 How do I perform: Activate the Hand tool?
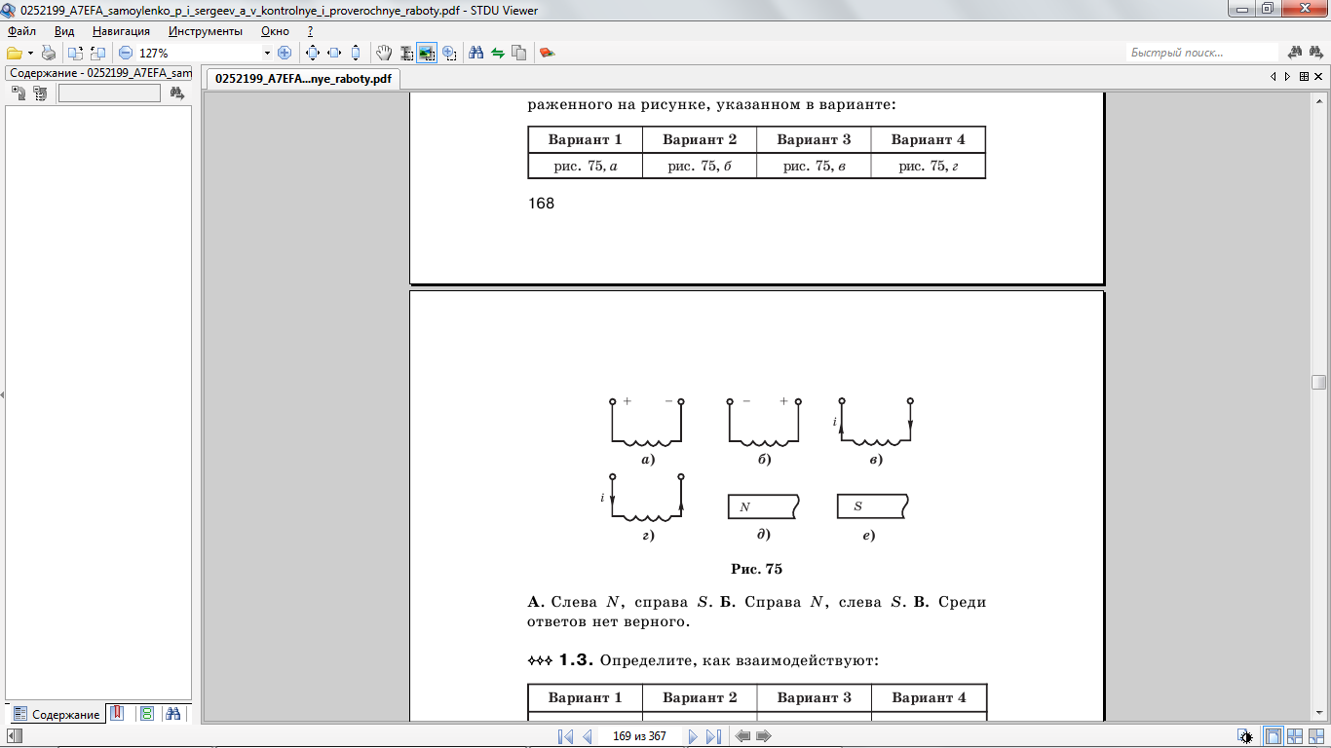(x=384, y=53)
